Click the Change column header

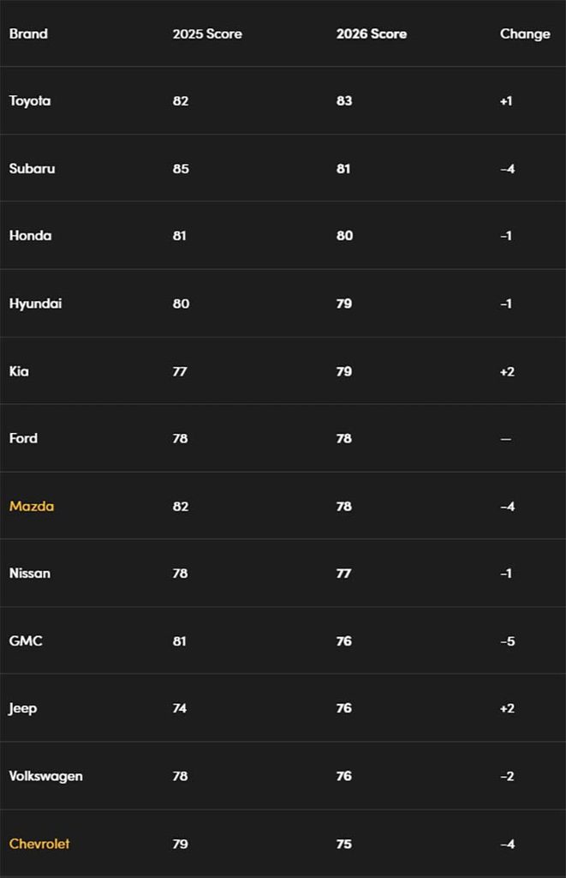525,34
